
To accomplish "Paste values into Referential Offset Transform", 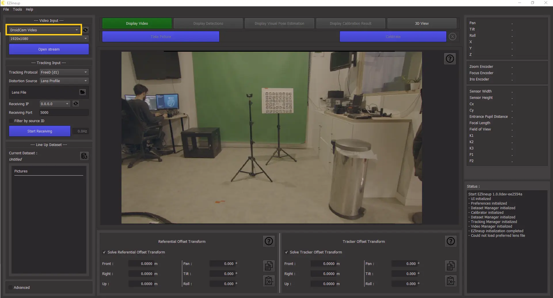I will point(269,281).
